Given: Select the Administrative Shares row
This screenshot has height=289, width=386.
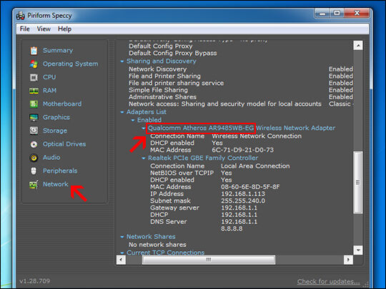Looking at the screenshot, I should [x=241, y=97].
